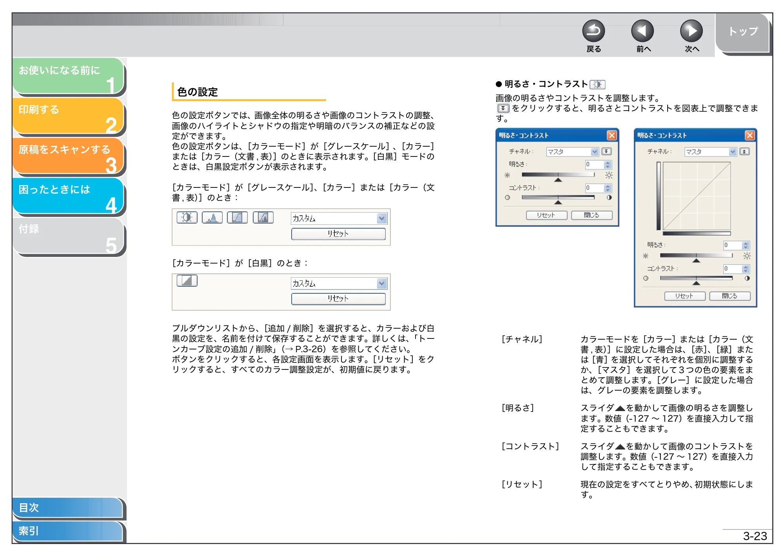Open the tone curve settings icon
Viewport: 784px width, 555px height.
point(237,217)
